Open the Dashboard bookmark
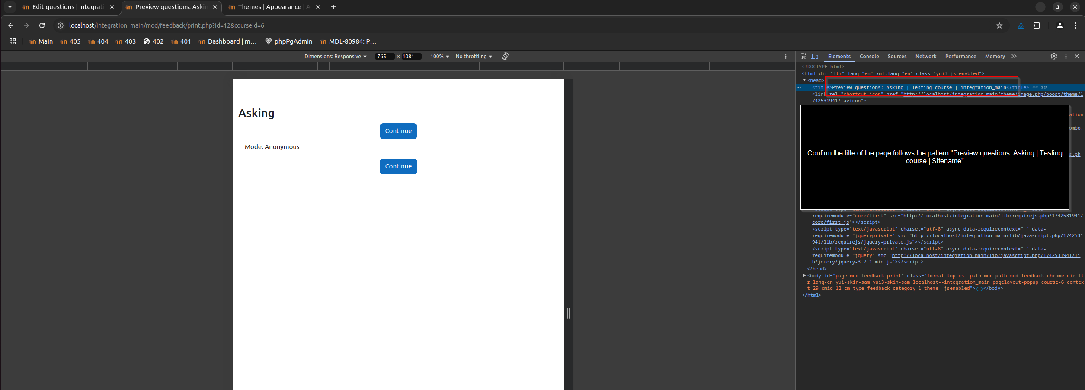Viewport: 1085px width, 390px height. pos(227,41)
